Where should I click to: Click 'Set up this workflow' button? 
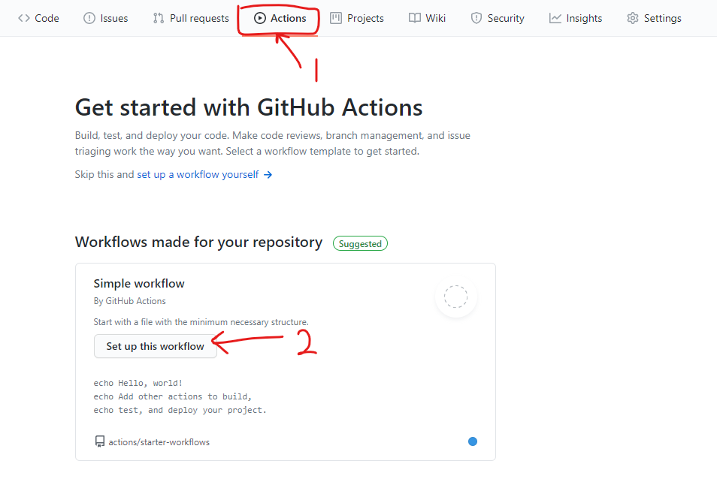156,346
